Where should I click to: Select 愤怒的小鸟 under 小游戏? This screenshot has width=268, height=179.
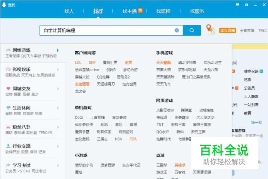tap(84, 165)
